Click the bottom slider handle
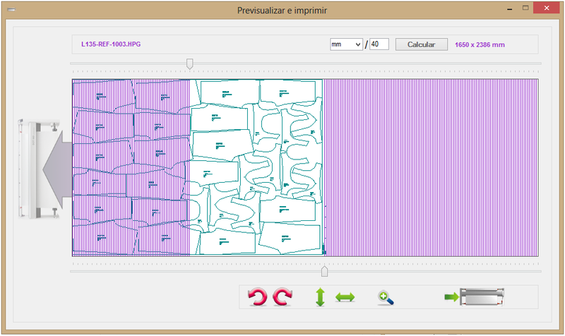Image resolution: width=565 pixels, height=336 pixels. (324, 271)
